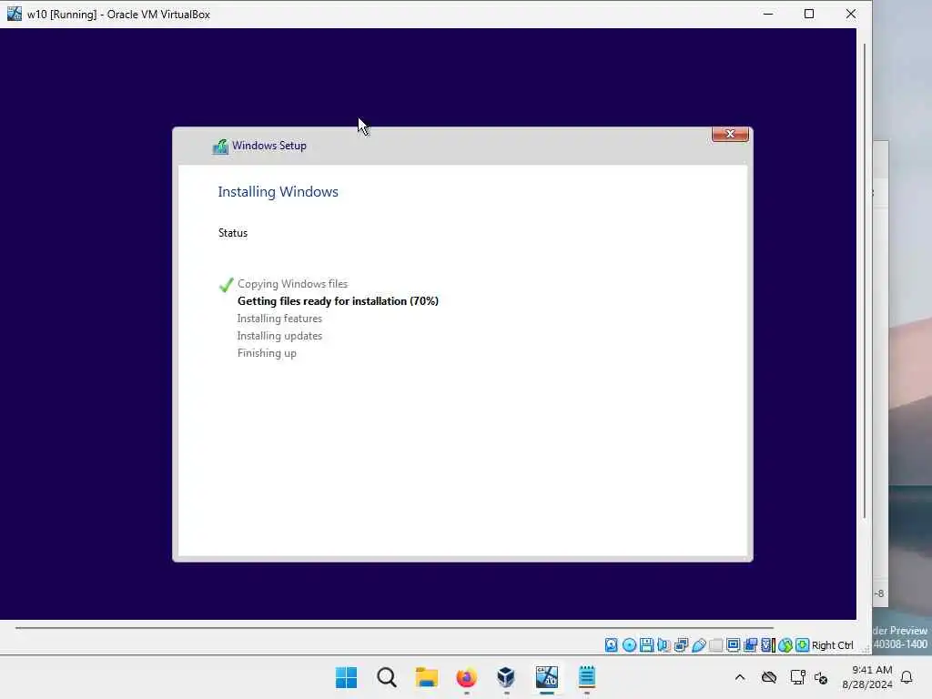The height and width of the screenshot is (699, 932).
Task: Open the network status tray icon
Action: pyautogui.click(x=797, y=677)
